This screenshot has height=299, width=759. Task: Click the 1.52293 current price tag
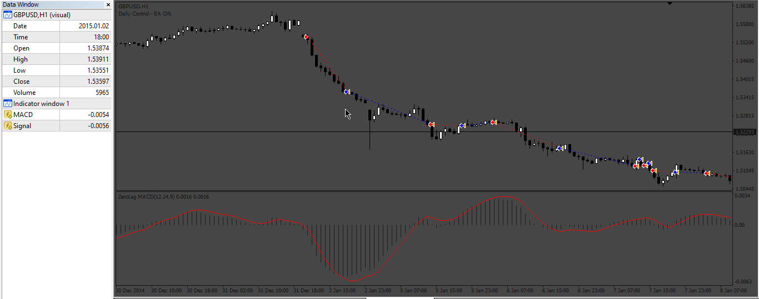744,132
